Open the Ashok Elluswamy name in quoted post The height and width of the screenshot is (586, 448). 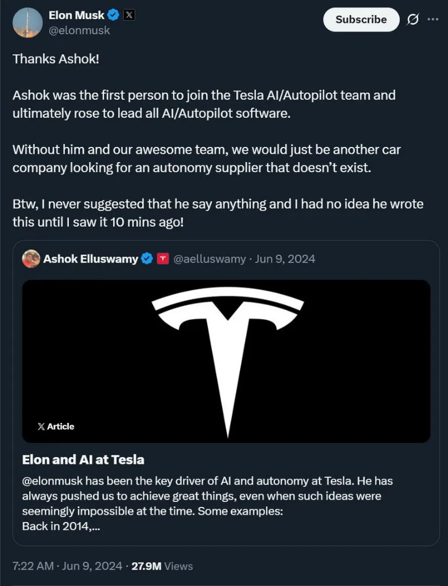point(90,259)
